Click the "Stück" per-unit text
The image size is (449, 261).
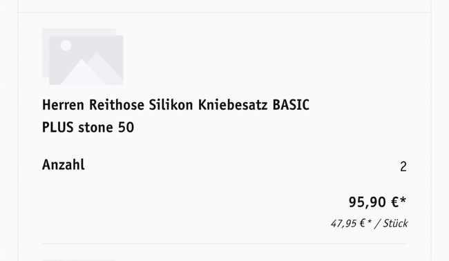tap(395, 223)
